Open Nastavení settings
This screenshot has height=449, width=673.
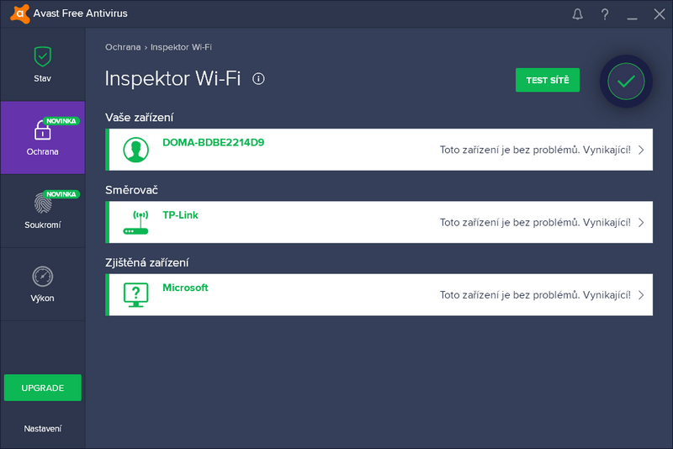pyautogui.click(x=43, y=429)
